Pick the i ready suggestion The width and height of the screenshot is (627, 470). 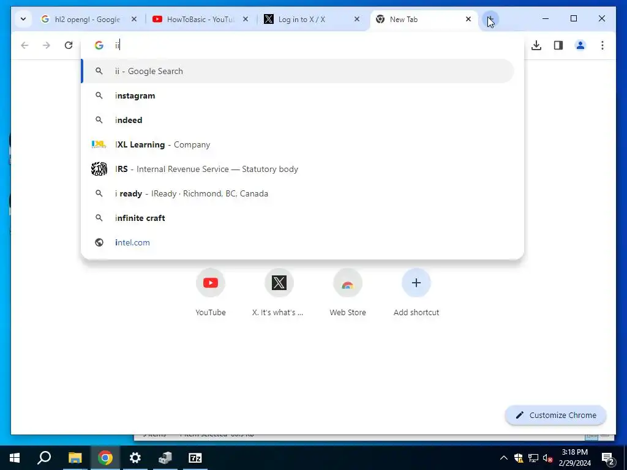[x=298, y=193]
